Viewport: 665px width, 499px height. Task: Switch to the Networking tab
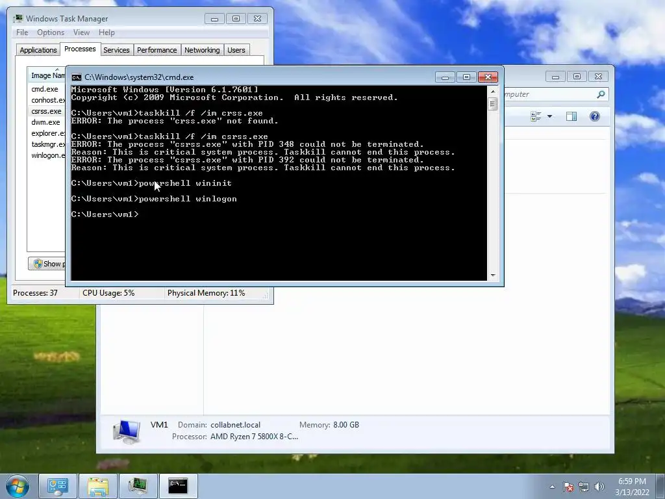tap(202, 50)
